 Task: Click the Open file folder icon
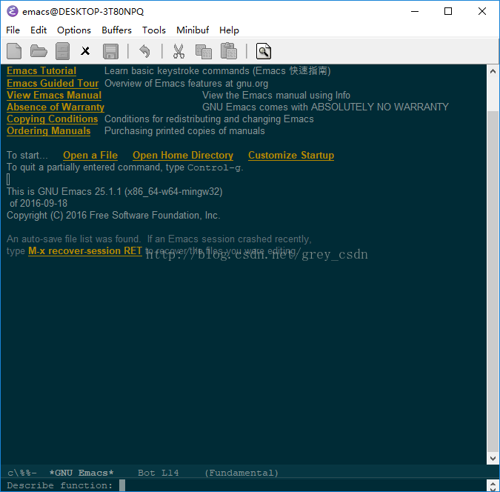point(39,51)
